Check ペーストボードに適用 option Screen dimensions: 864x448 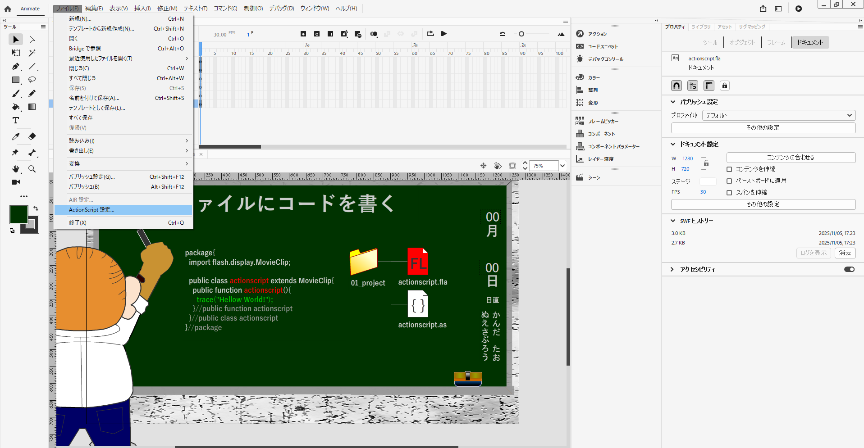729,181
